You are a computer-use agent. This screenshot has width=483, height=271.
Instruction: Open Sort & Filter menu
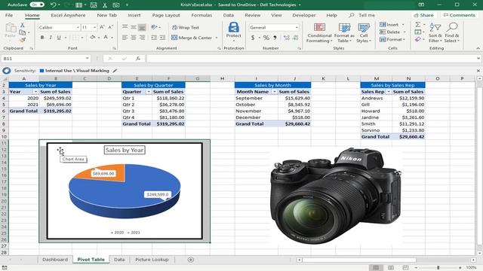coord(435,32)
